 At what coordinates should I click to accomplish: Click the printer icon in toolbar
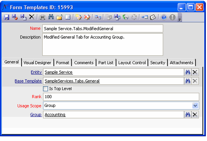point(43,17)
